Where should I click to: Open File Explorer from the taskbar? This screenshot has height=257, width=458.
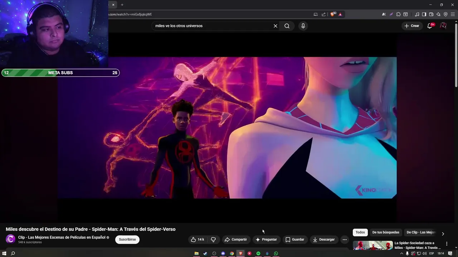pos(196,253)
